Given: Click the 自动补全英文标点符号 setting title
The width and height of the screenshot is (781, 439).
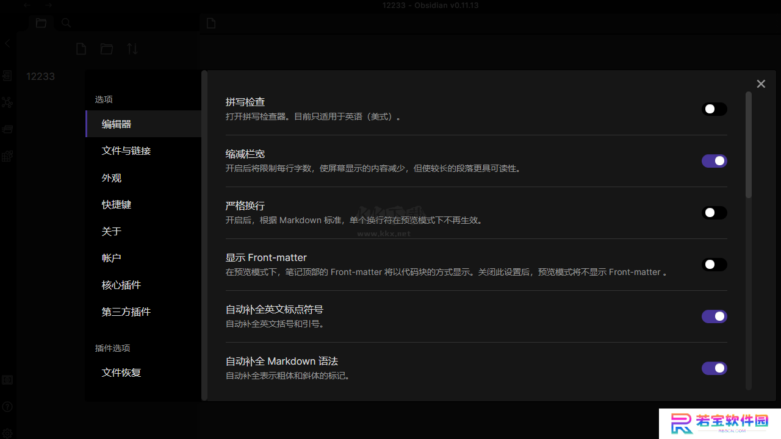Looking at the screenshot, I should 275,309.
